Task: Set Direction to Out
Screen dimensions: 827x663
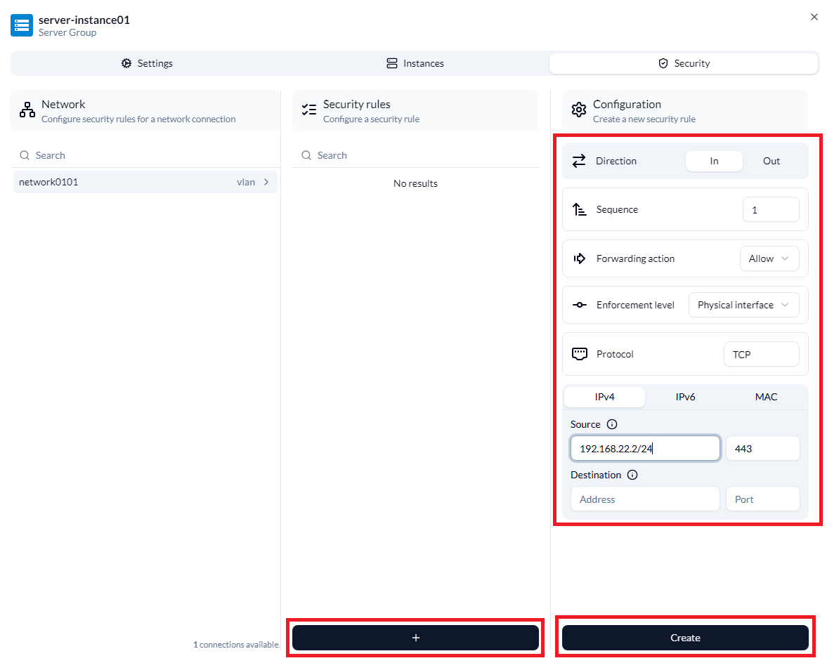Action: point(771,161)
